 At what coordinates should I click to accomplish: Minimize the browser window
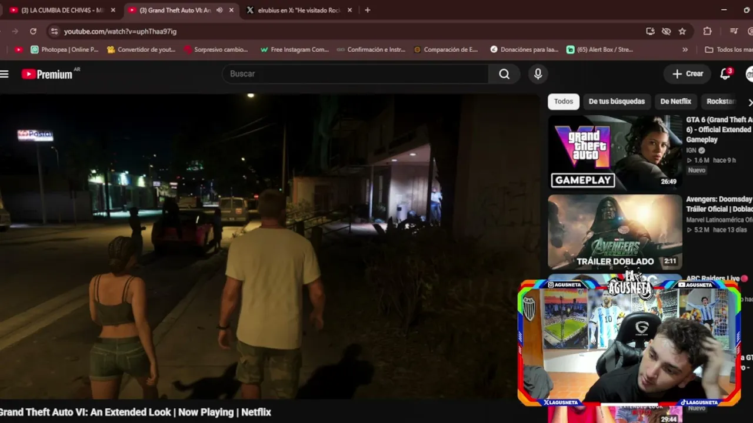click(723, 10)
